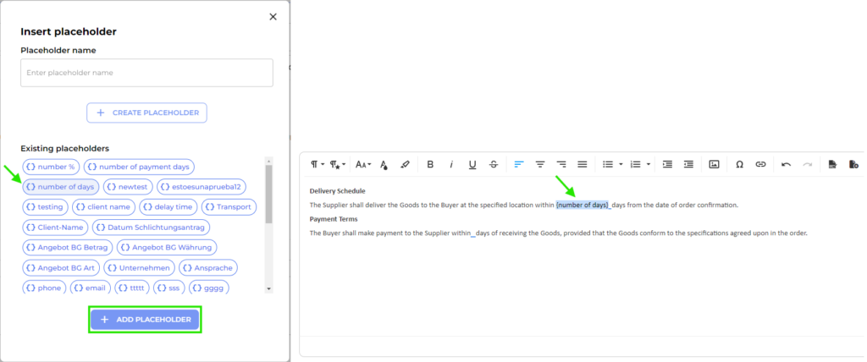The width and height of the screenshot is (867, 362).
Task: Toggle bold formatting in the editor toolbar
Action: (430, 164)
